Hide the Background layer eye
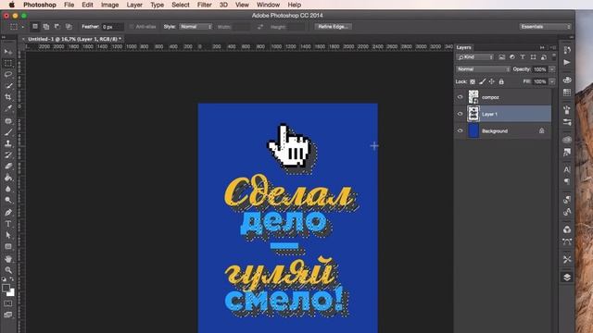 [x=460, y=130]
